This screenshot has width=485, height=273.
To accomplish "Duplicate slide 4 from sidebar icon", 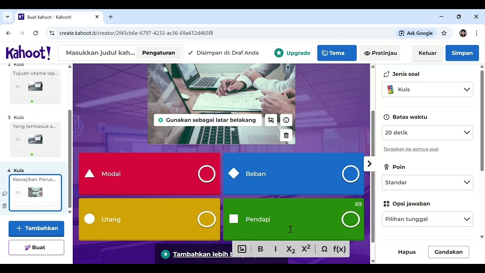I will coord(5,194).
